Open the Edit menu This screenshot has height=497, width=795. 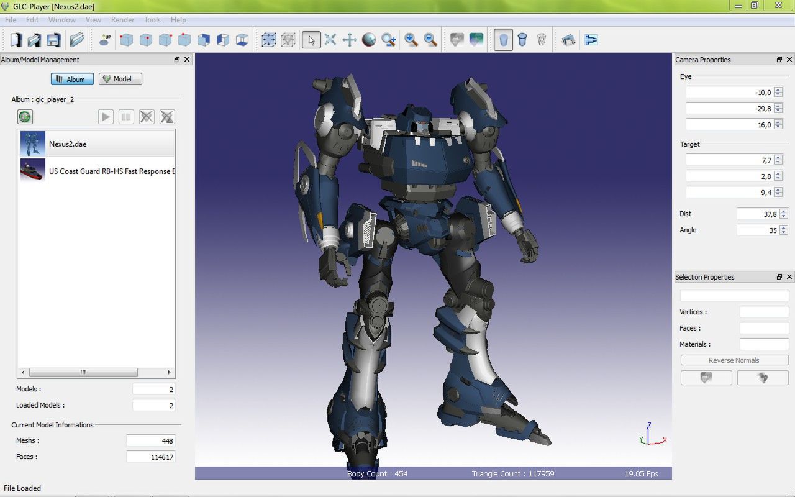(x=32, y=20)
